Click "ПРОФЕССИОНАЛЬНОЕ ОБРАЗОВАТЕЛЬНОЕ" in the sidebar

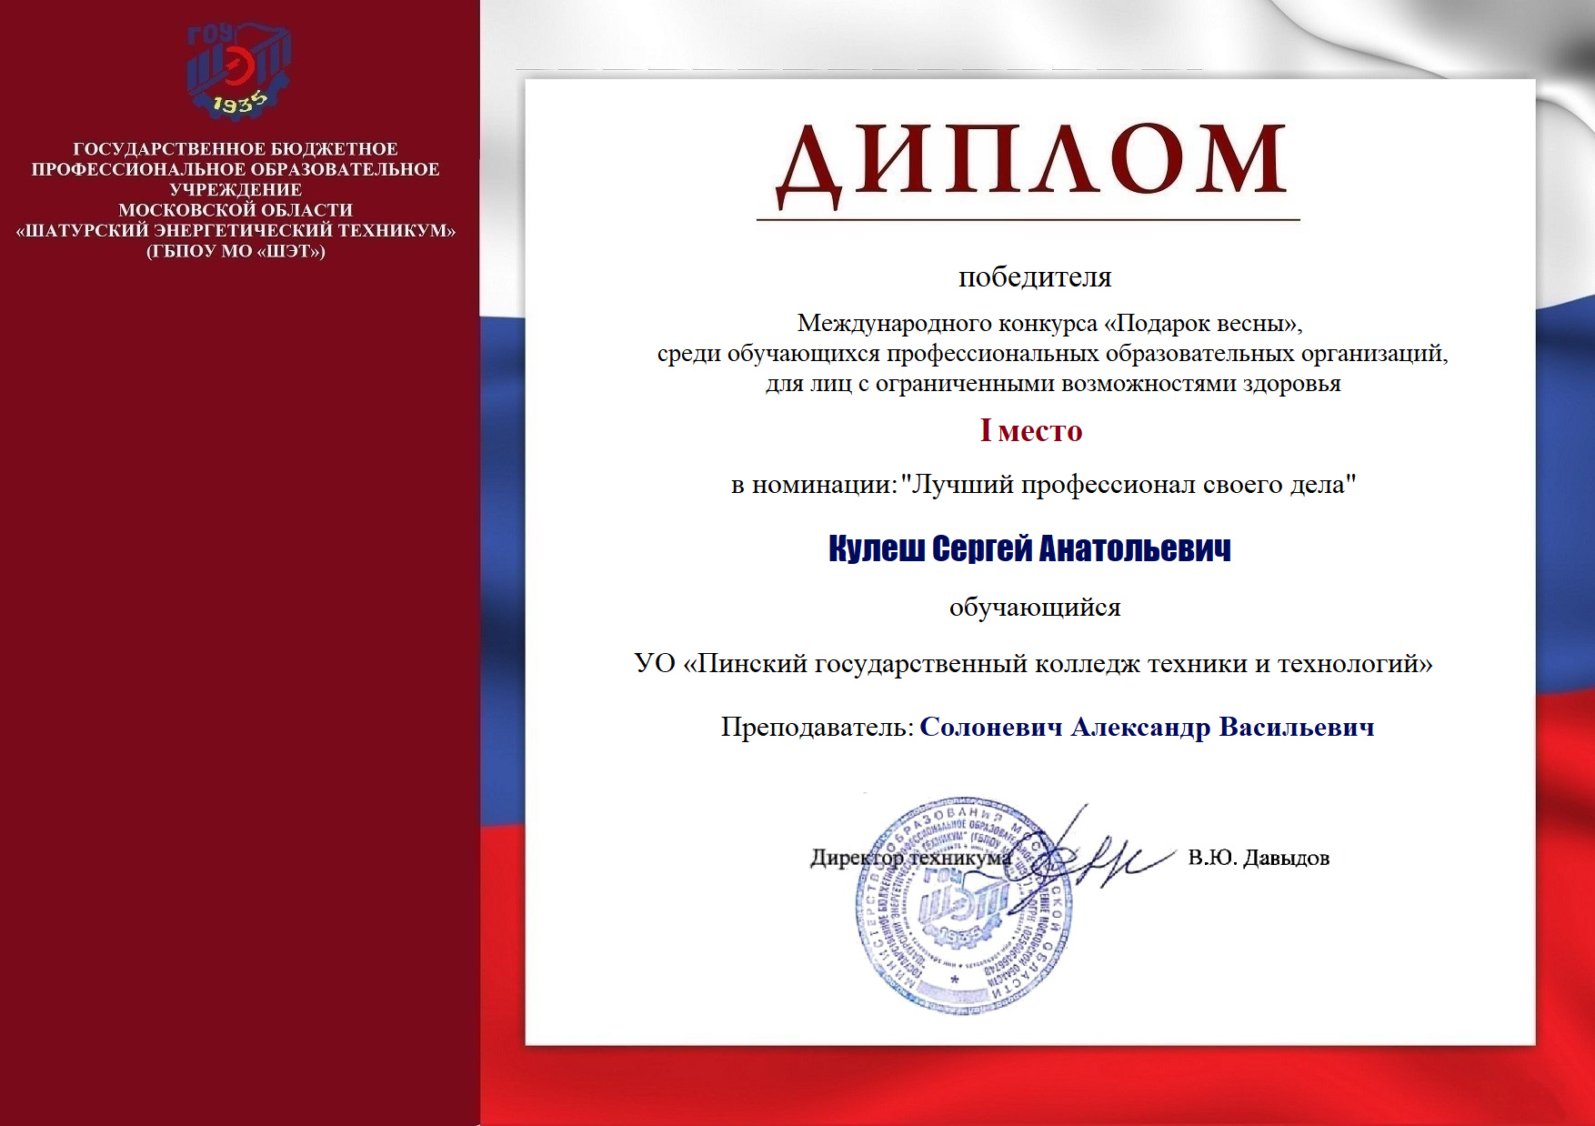pos(236,169)
